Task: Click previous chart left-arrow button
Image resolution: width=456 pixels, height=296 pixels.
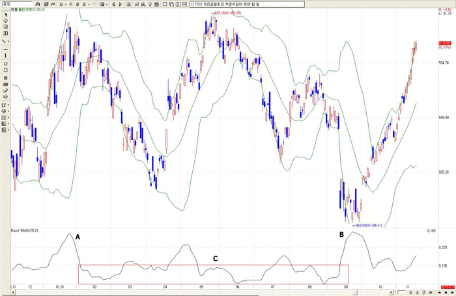Action: pyautogui.click(x=114, y=5)
